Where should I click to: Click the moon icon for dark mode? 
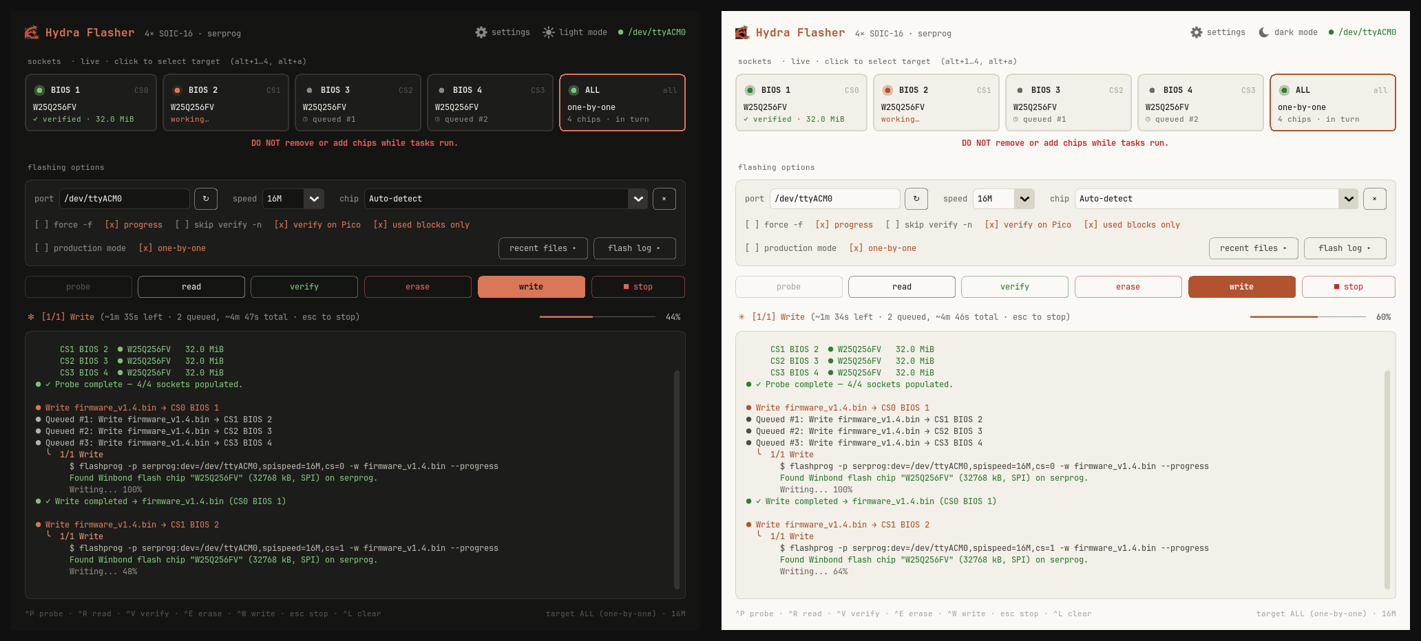point(1263,32)
